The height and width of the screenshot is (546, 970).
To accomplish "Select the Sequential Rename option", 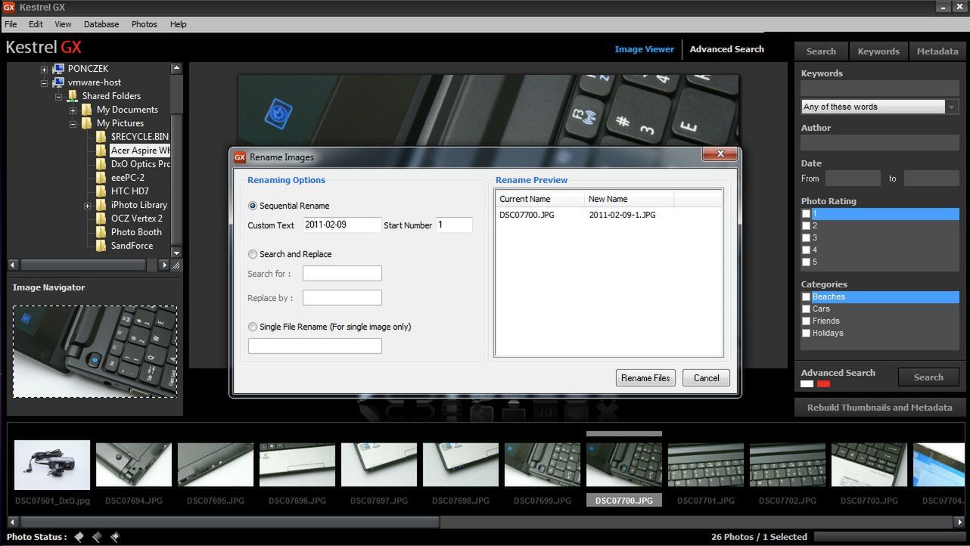I will [253, 206].
